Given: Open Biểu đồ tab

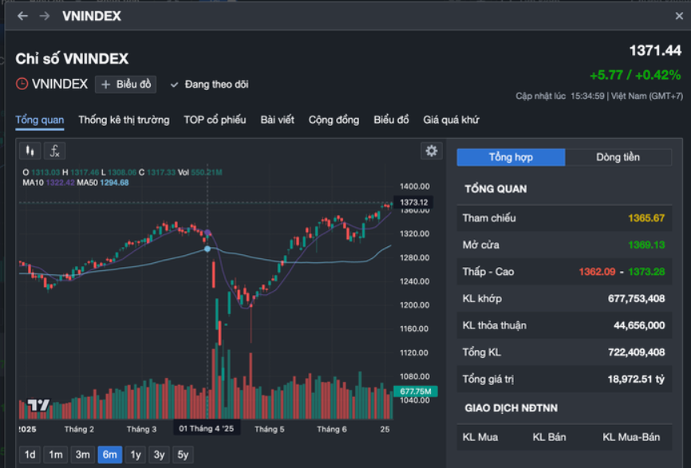Looking at the screenshot, I should pos(391,120).
